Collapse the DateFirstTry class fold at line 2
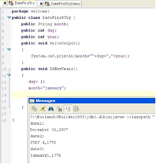157x164 pixels. tap(9, 18)
